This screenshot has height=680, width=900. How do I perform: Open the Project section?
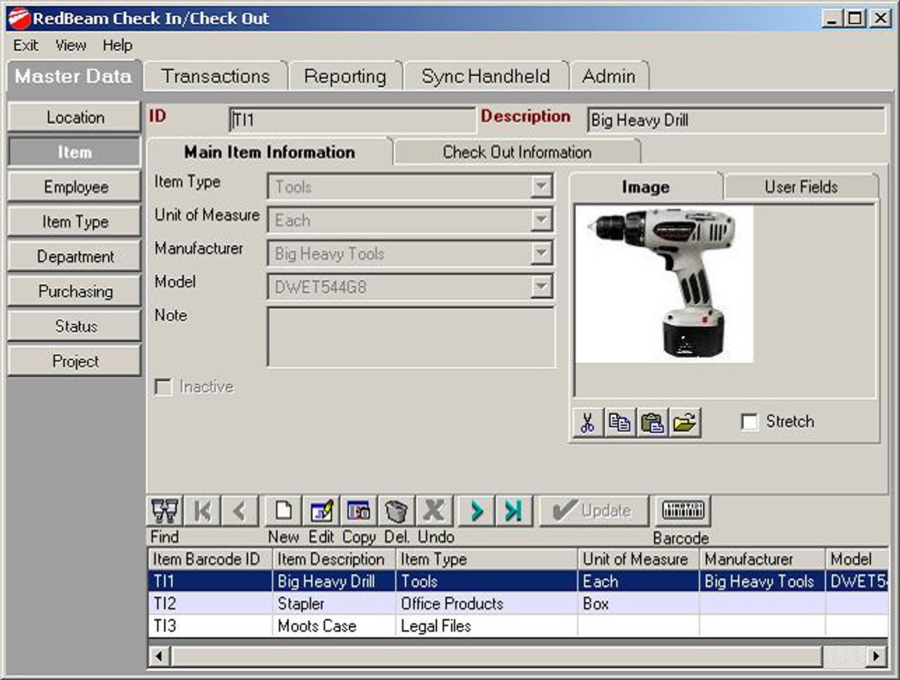[x=75, y=361]
